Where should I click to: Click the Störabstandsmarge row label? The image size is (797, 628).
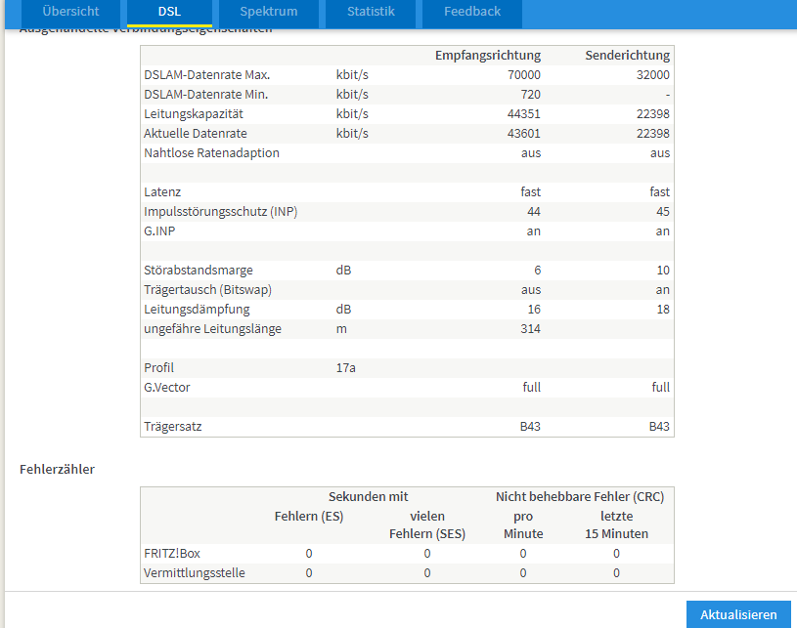(199, 271)
